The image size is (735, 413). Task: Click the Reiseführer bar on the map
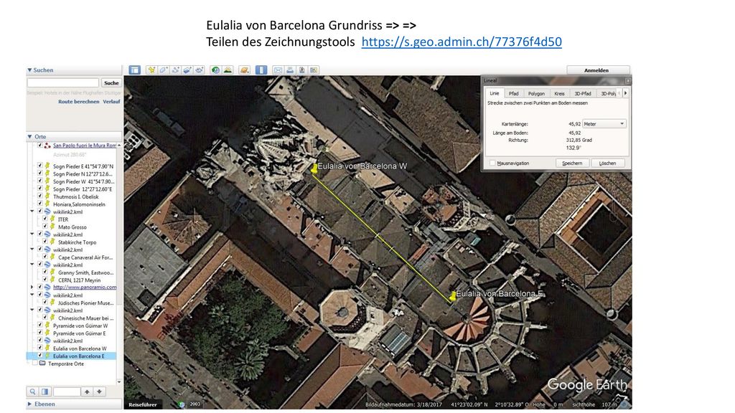click(143, 404)
